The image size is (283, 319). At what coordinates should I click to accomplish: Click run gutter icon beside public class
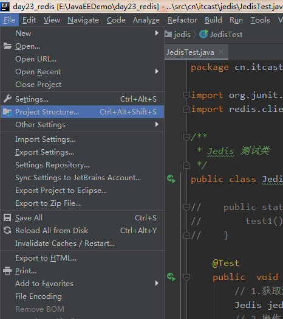pyautogui.click(x=171, y=179)
